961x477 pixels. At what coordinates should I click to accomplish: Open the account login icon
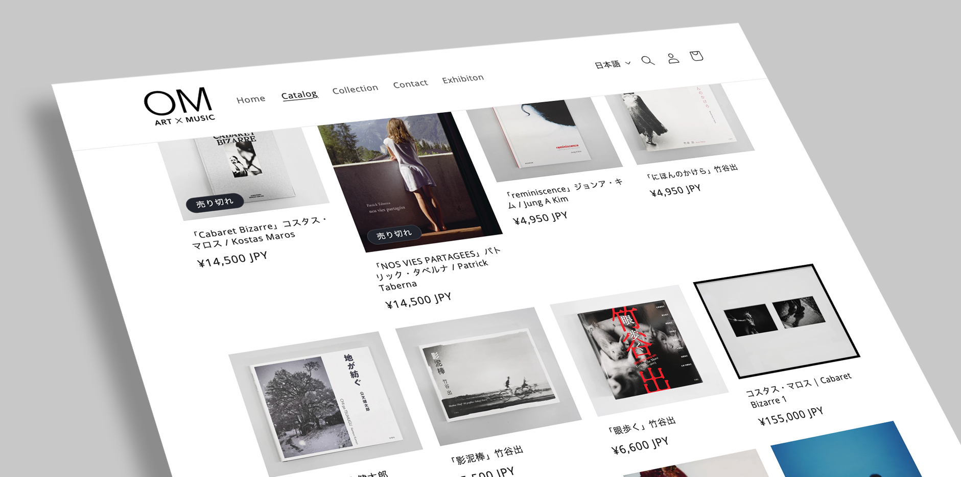click(673, 58)
